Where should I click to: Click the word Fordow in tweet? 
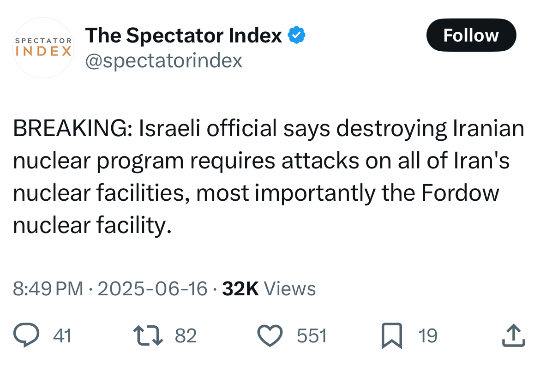tap(460, 192)
